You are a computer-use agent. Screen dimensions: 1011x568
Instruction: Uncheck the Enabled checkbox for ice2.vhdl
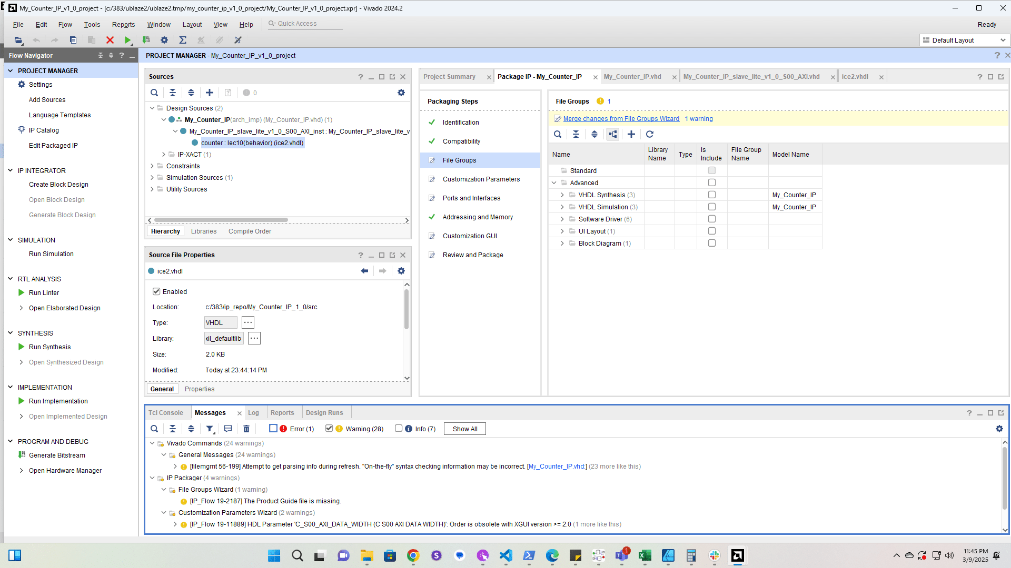click(156, 291)
